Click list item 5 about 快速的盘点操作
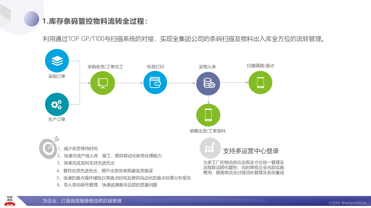Screen dimensions: 371x208 [124, 178]
